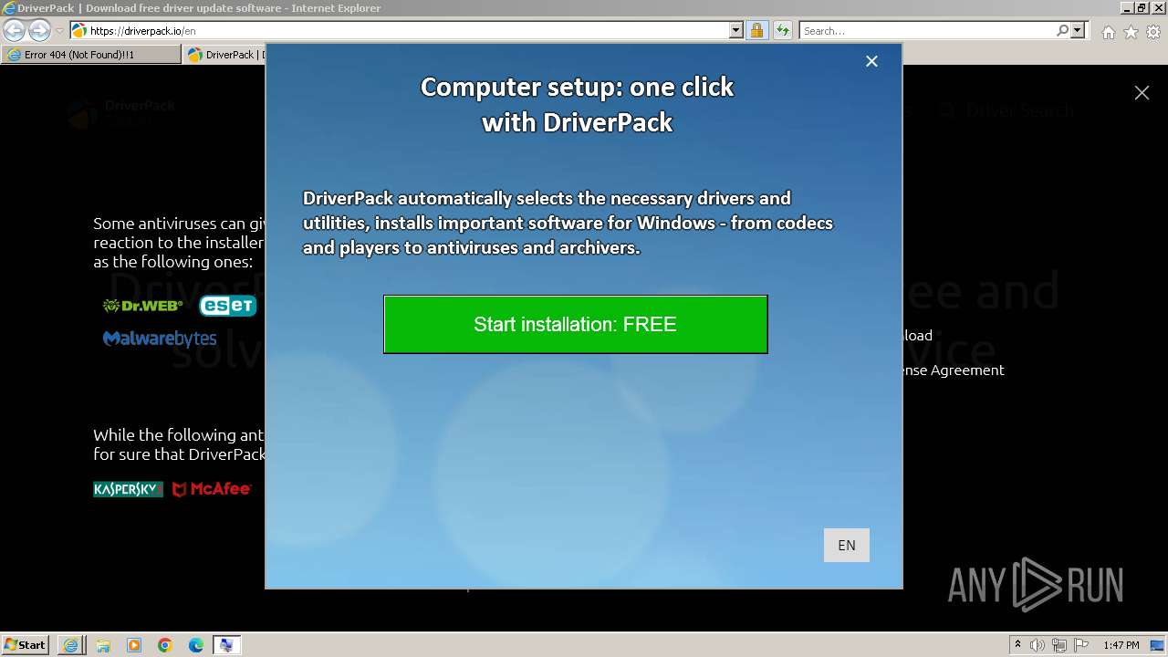The image size is (1168, 657).
Task: Switch to the Error 404 (Not Found) tab
Action: (91, 55)
